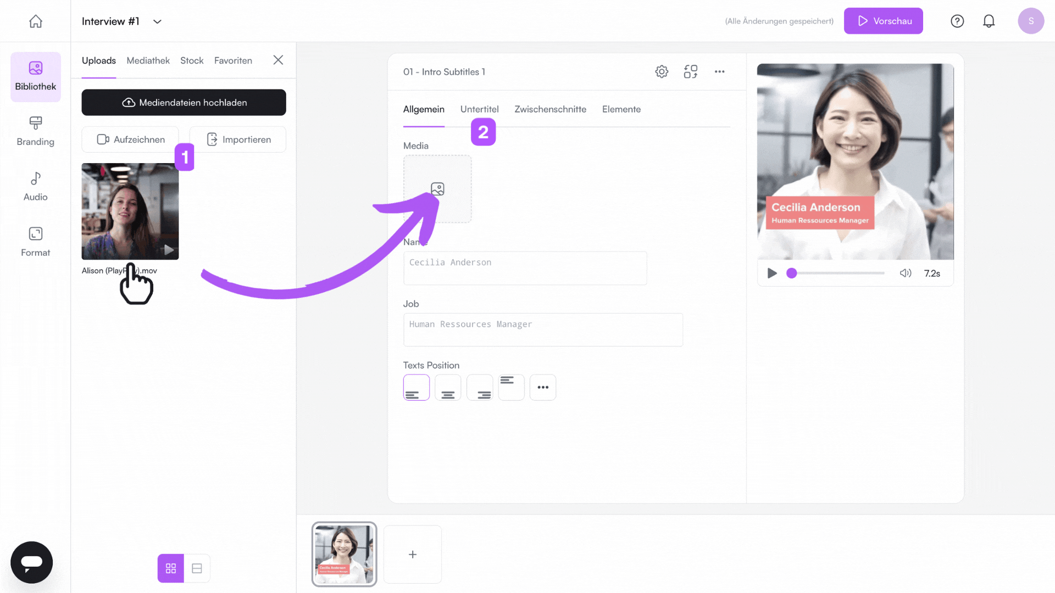
Task: Select the Favoriten tab
Action: coord(233,60)
